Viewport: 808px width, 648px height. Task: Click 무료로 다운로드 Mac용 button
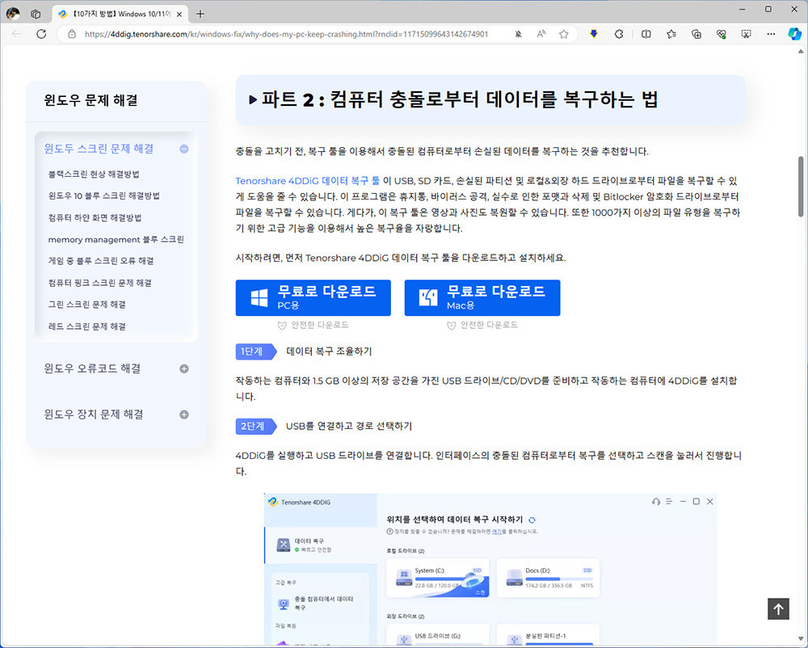482,297
